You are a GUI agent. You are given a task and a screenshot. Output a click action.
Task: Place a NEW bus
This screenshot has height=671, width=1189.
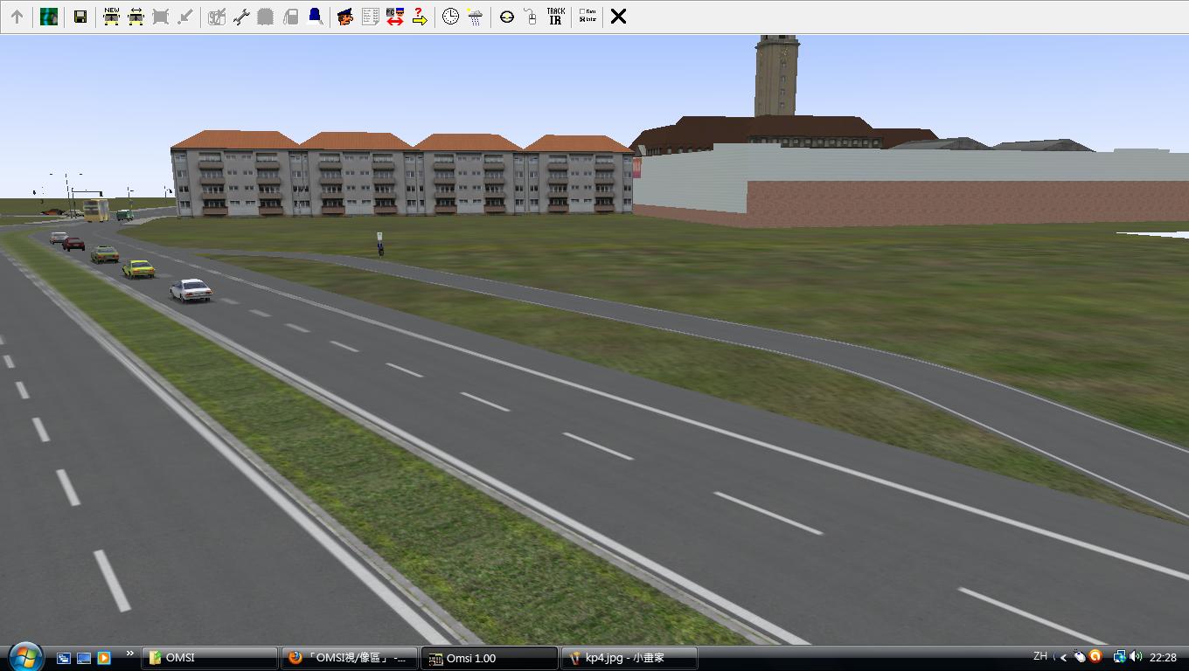click(111, 16)
